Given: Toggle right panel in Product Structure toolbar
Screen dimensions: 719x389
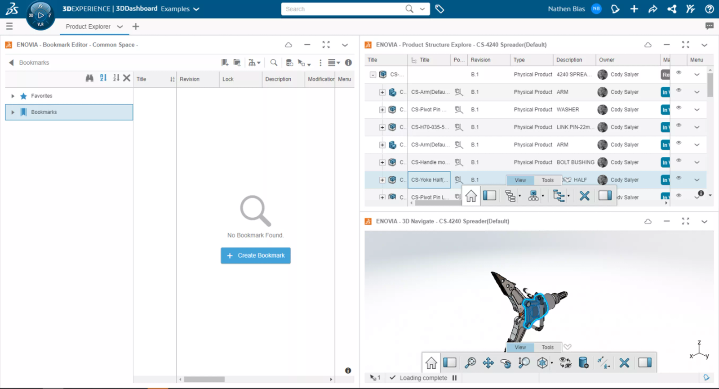Looking at the screenshot, I should coord(605,195).
